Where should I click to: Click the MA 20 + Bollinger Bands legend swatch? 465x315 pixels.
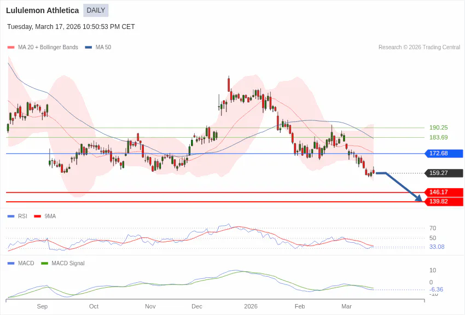(11, 48)
